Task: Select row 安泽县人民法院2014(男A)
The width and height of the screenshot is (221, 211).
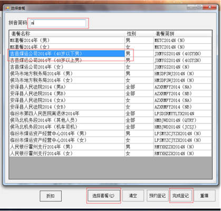Action: (x=110, y=87)
